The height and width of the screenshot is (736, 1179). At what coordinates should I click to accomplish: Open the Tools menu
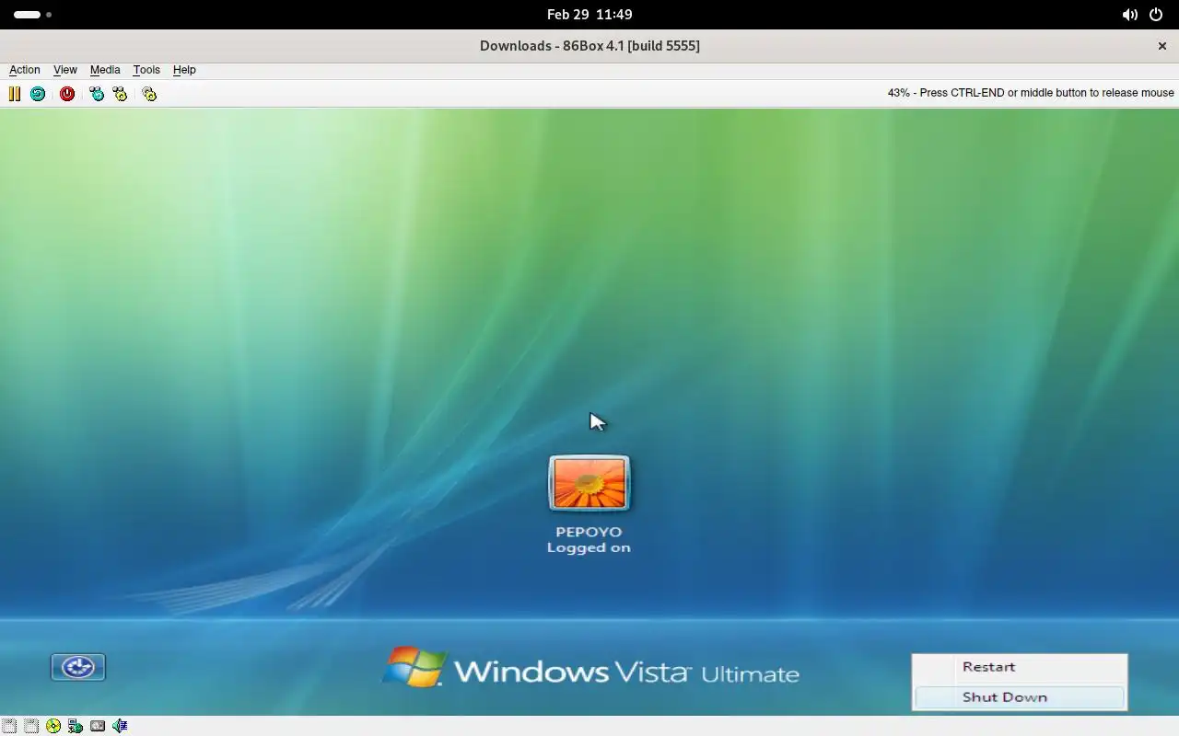(x=146, y=70)
